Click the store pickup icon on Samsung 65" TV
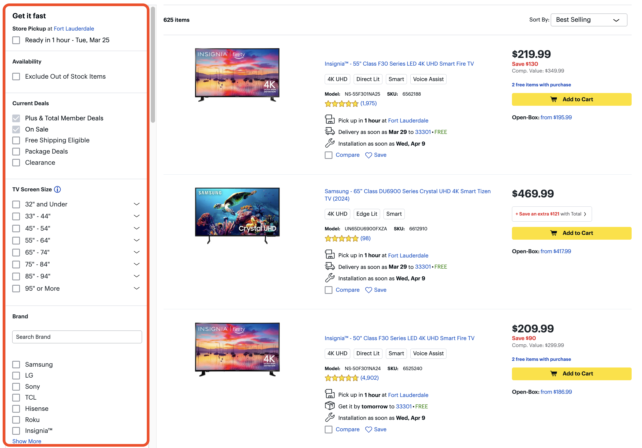 [x=330, y=255]
